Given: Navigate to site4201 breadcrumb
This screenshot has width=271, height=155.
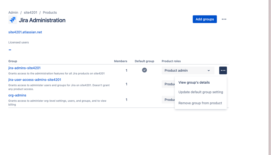Looking at the screenshot, I should click(30, 12).
